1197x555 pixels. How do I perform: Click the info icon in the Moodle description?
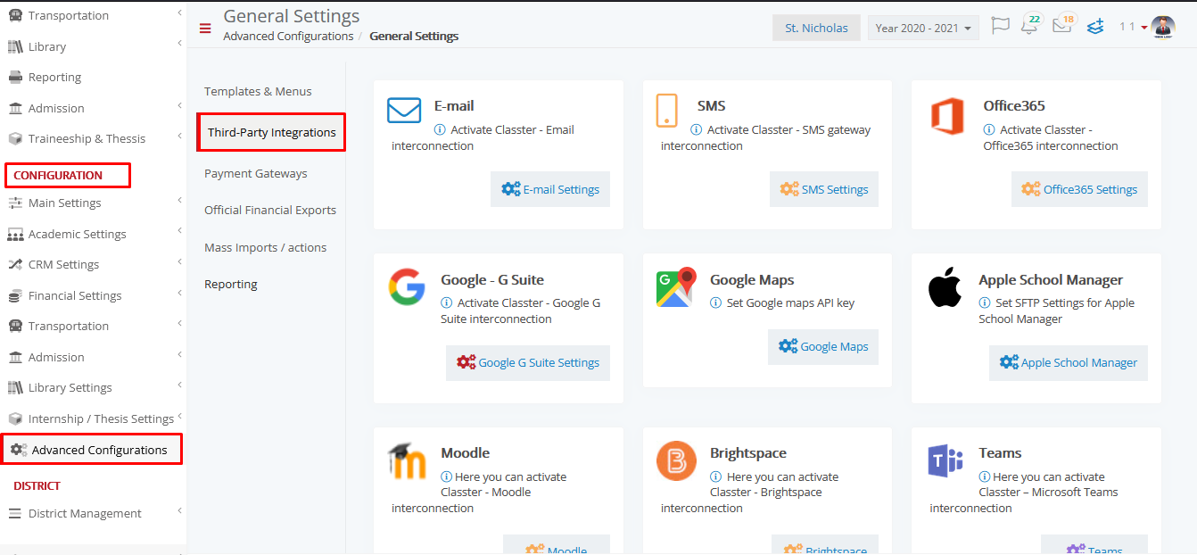pyautogui.click(x=447, y=477)
